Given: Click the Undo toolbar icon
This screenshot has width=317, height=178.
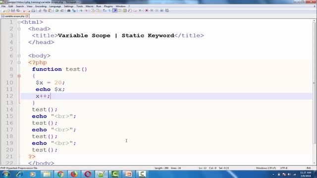Looking at the screenshot, I should pos(57,10).
